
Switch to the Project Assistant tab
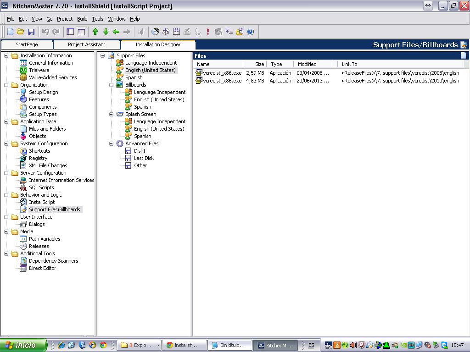pos(87,44)
